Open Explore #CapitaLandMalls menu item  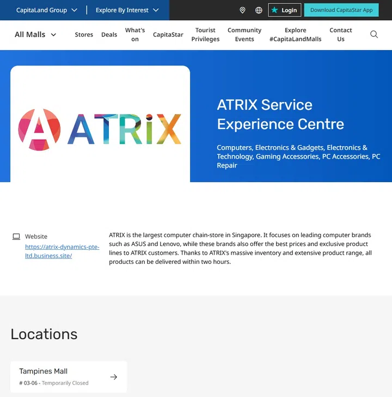coord(295,34)
